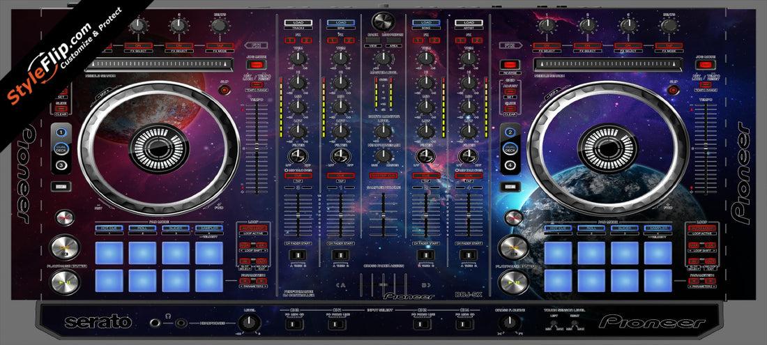Click channel 4 FILTER knob
Image resolution: width=767 pixels, height=345 pixels.
click(469, 156)
